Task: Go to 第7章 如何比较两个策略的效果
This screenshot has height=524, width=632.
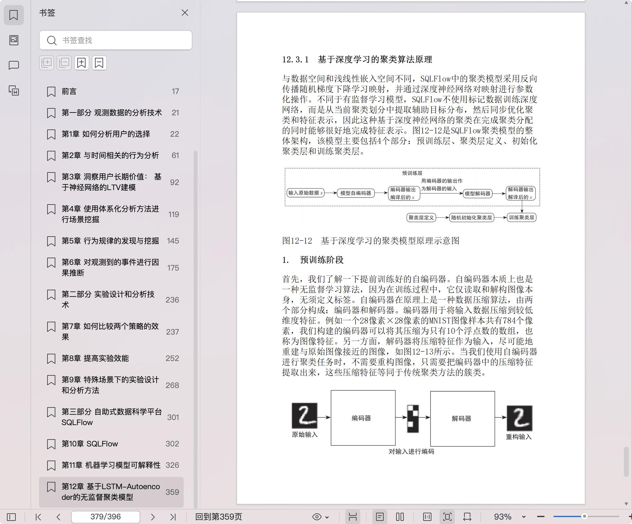Action: pos(111,332)
